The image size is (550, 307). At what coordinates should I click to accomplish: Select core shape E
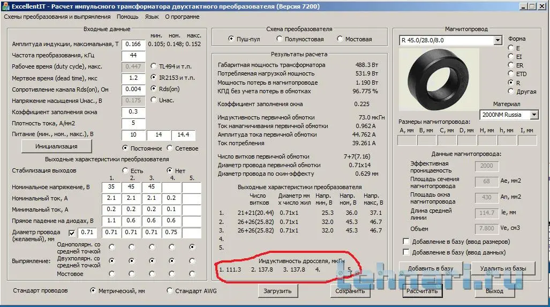tap(511, 48)
